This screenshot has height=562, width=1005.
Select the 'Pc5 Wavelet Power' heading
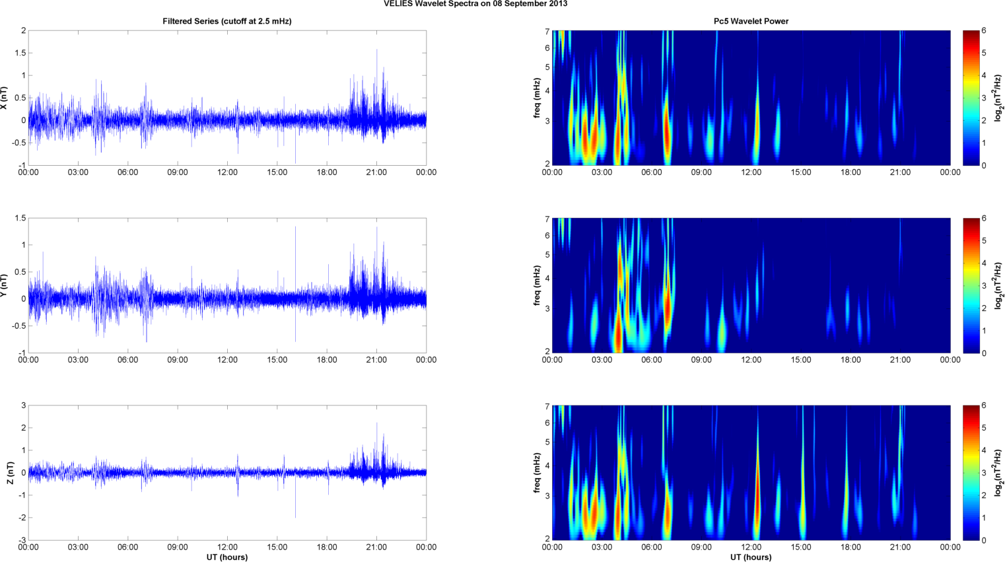(x=751, y=21)
